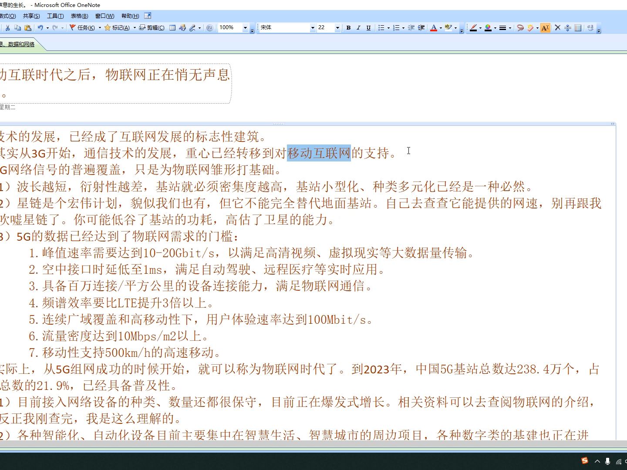Click the Sogou input method tray icon

point(585,461)
